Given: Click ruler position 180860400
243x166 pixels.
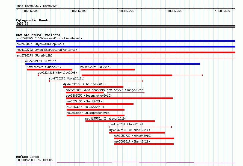Looking at the screenshot, I should [223, 11].
